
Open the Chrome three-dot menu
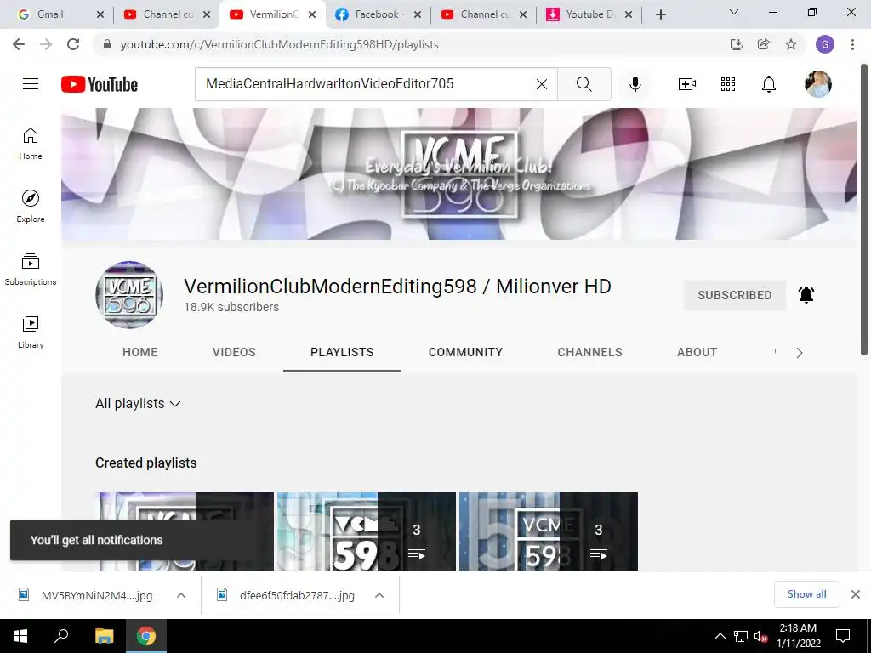(852, 44)
